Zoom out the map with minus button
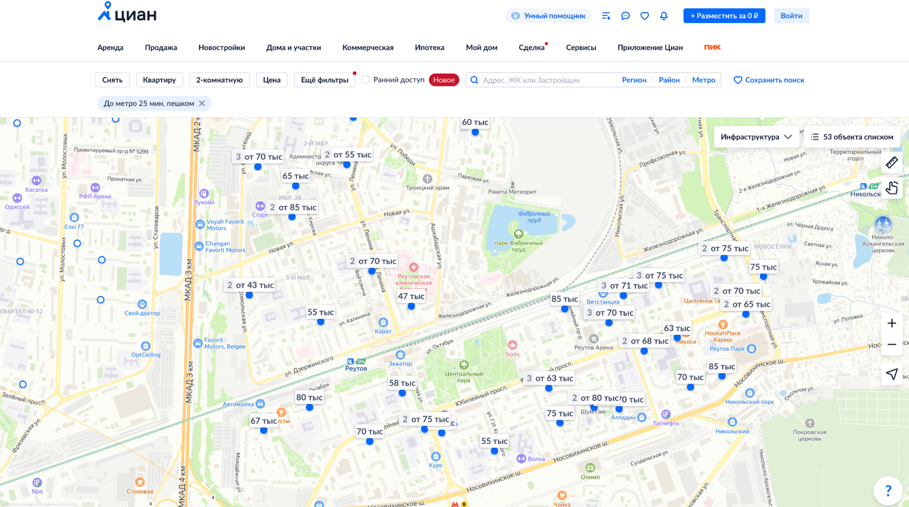 coord(891,344)
